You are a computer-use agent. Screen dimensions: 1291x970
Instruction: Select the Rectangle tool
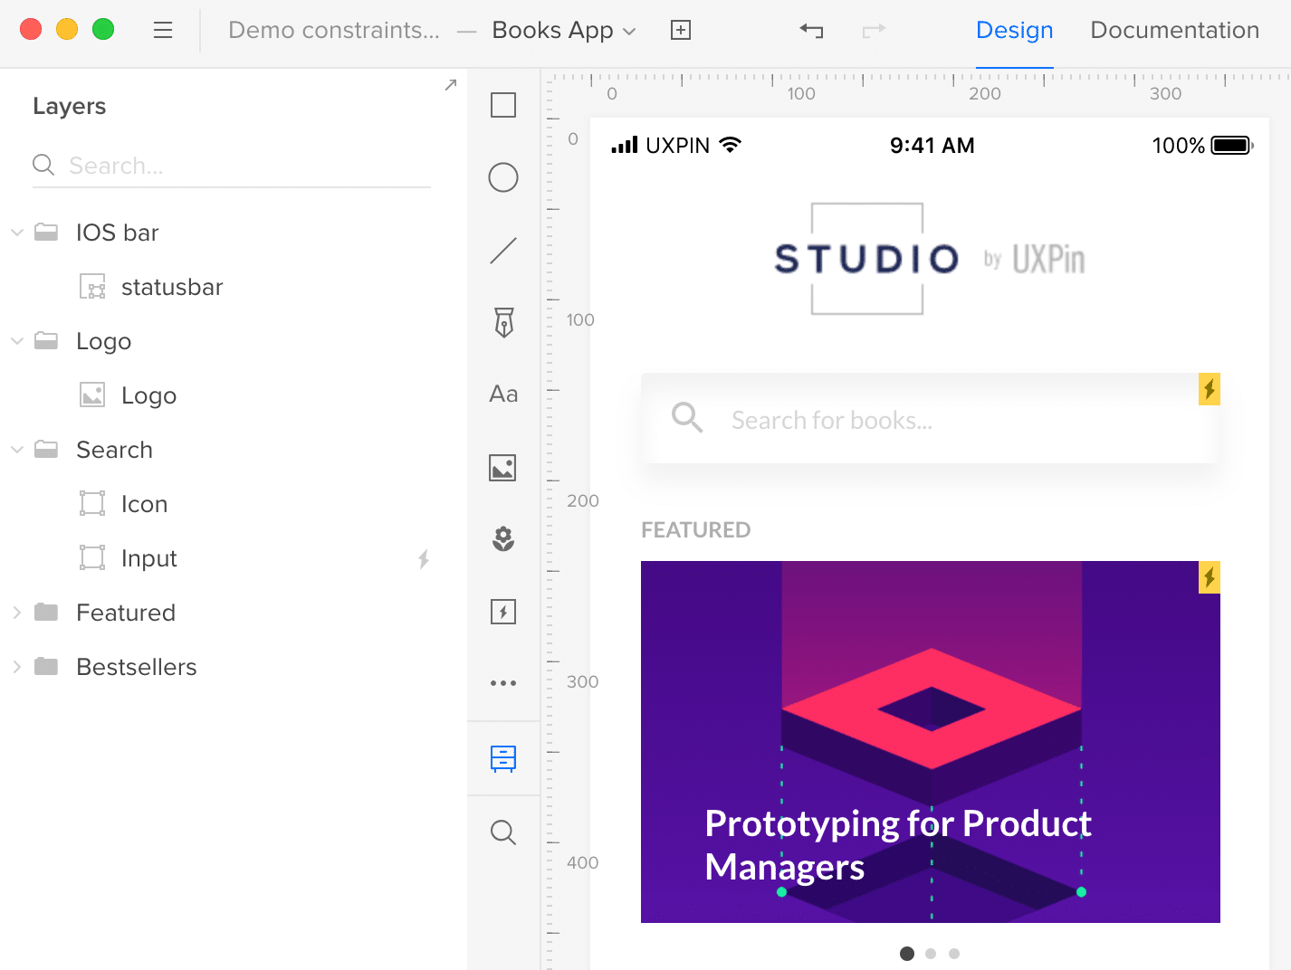tap(503, 105)
